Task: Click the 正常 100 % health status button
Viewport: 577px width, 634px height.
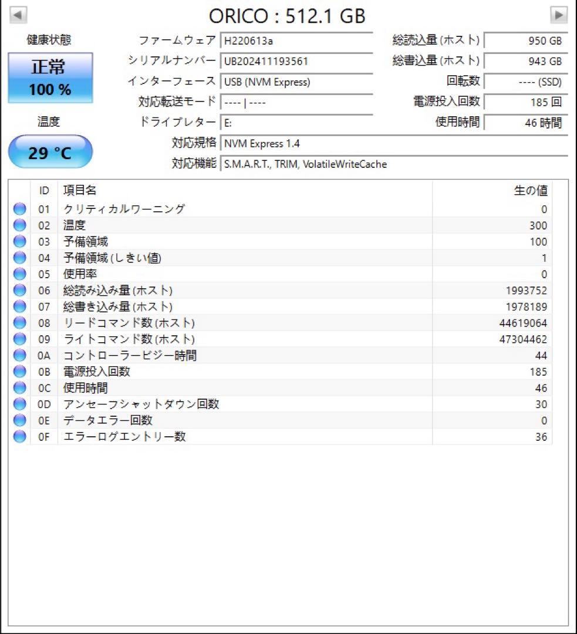Action: click(50, 77)
